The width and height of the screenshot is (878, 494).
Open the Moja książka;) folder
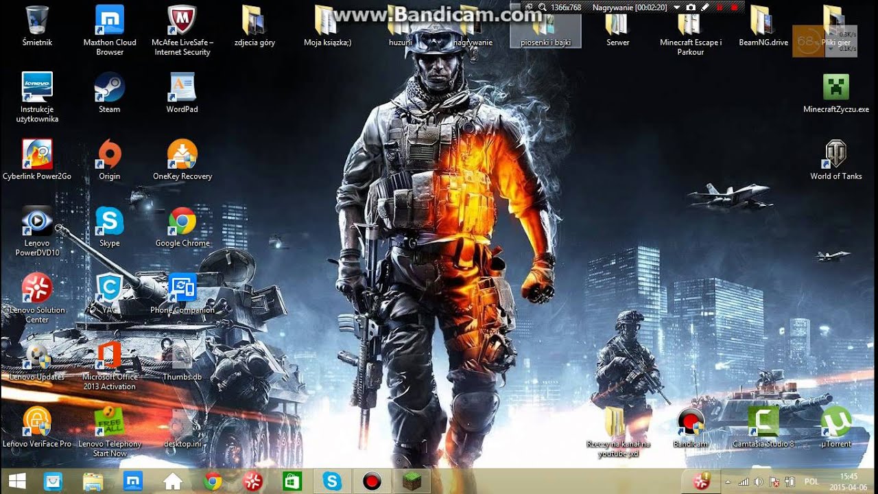328,27
